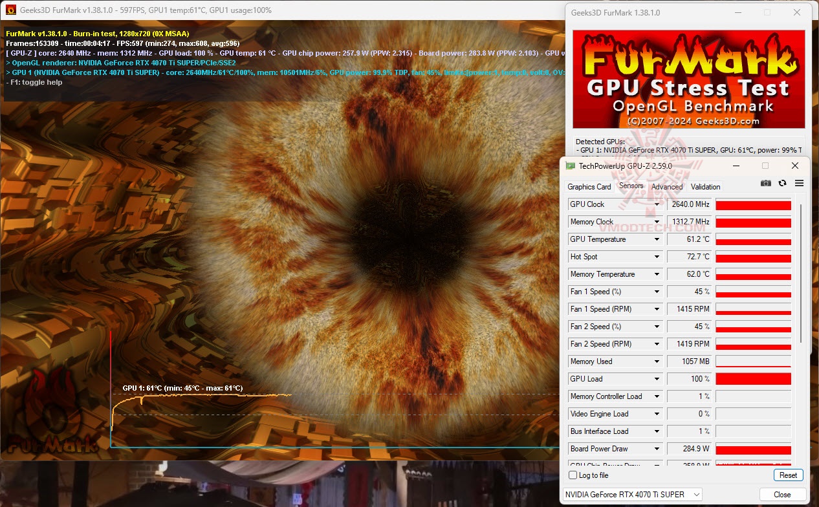
Task: Open the Fan 1 Speed (RPM) dropdown
Action: (657, 309)
